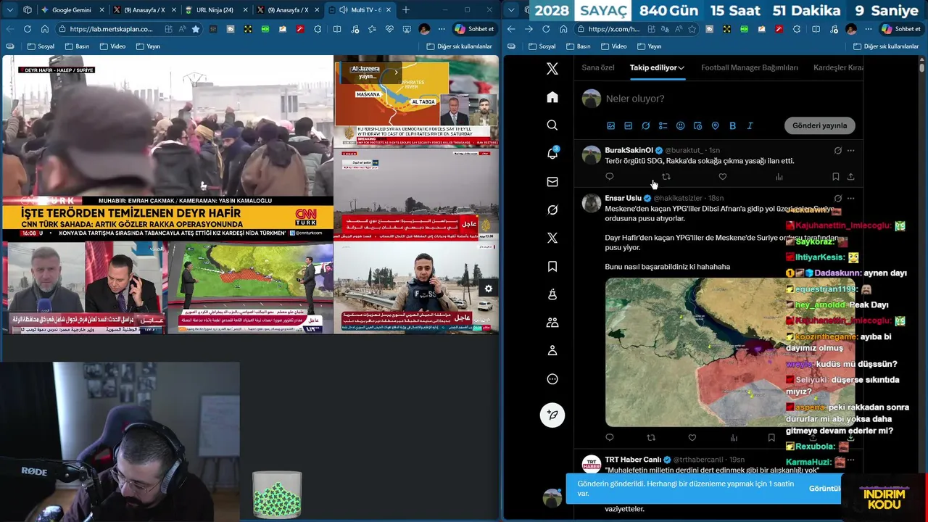Like Ensar Uslu's map post
Image resolution: width=928 pixels, height=522 pixels.
[692, 437]
